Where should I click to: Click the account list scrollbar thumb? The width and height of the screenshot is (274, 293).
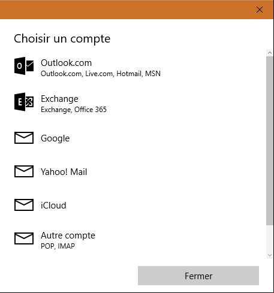[x=270, y=141]
